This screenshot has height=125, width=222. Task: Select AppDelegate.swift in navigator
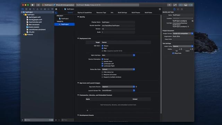pyautogui.click(x=35, y=17)
